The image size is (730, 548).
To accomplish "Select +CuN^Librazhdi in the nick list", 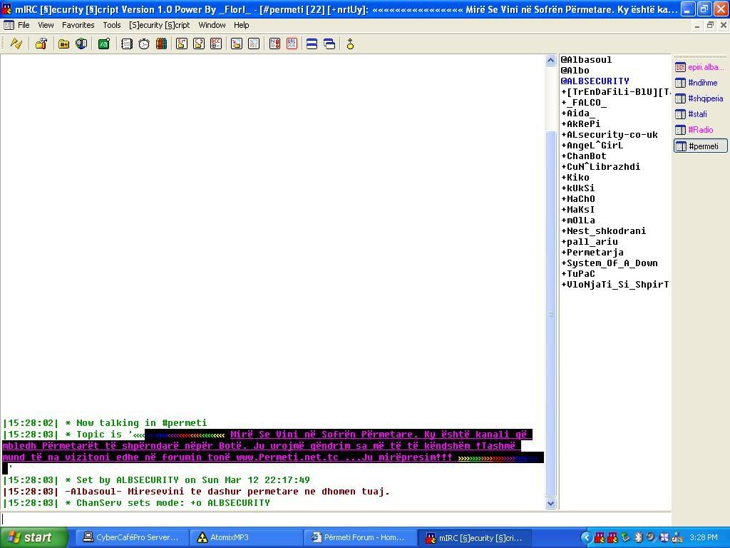I will (600, 167).
